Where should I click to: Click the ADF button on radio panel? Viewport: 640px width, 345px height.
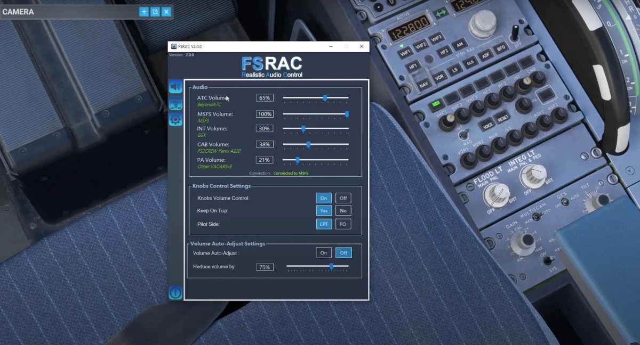[x=485, y=55]
